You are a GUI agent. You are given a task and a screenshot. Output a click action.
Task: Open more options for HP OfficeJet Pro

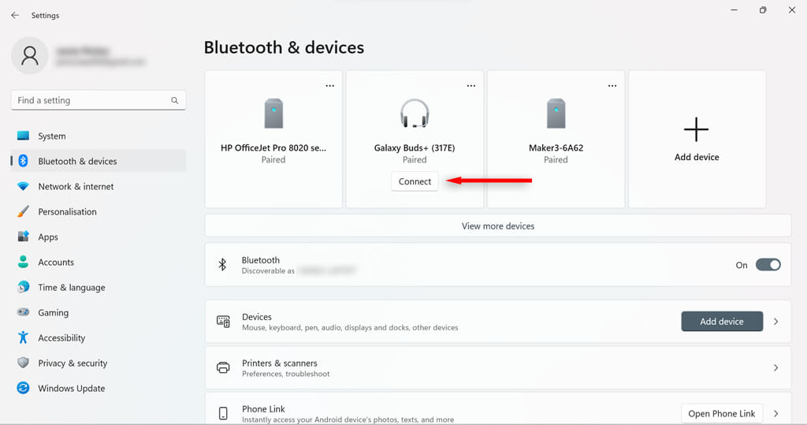[330, 85]
